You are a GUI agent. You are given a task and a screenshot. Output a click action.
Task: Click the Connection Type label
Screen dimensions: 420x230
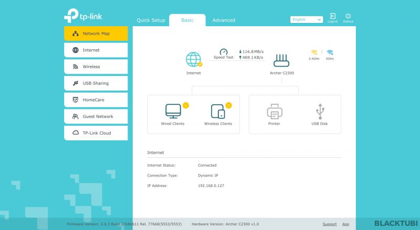[162, 176]
